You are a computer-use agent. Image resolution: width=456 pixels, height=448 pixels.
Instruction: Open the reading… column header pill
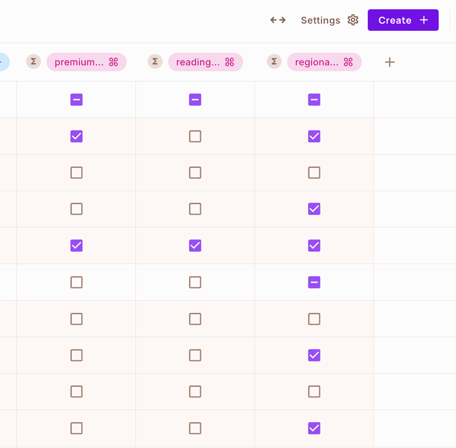(x=205, y=62)
